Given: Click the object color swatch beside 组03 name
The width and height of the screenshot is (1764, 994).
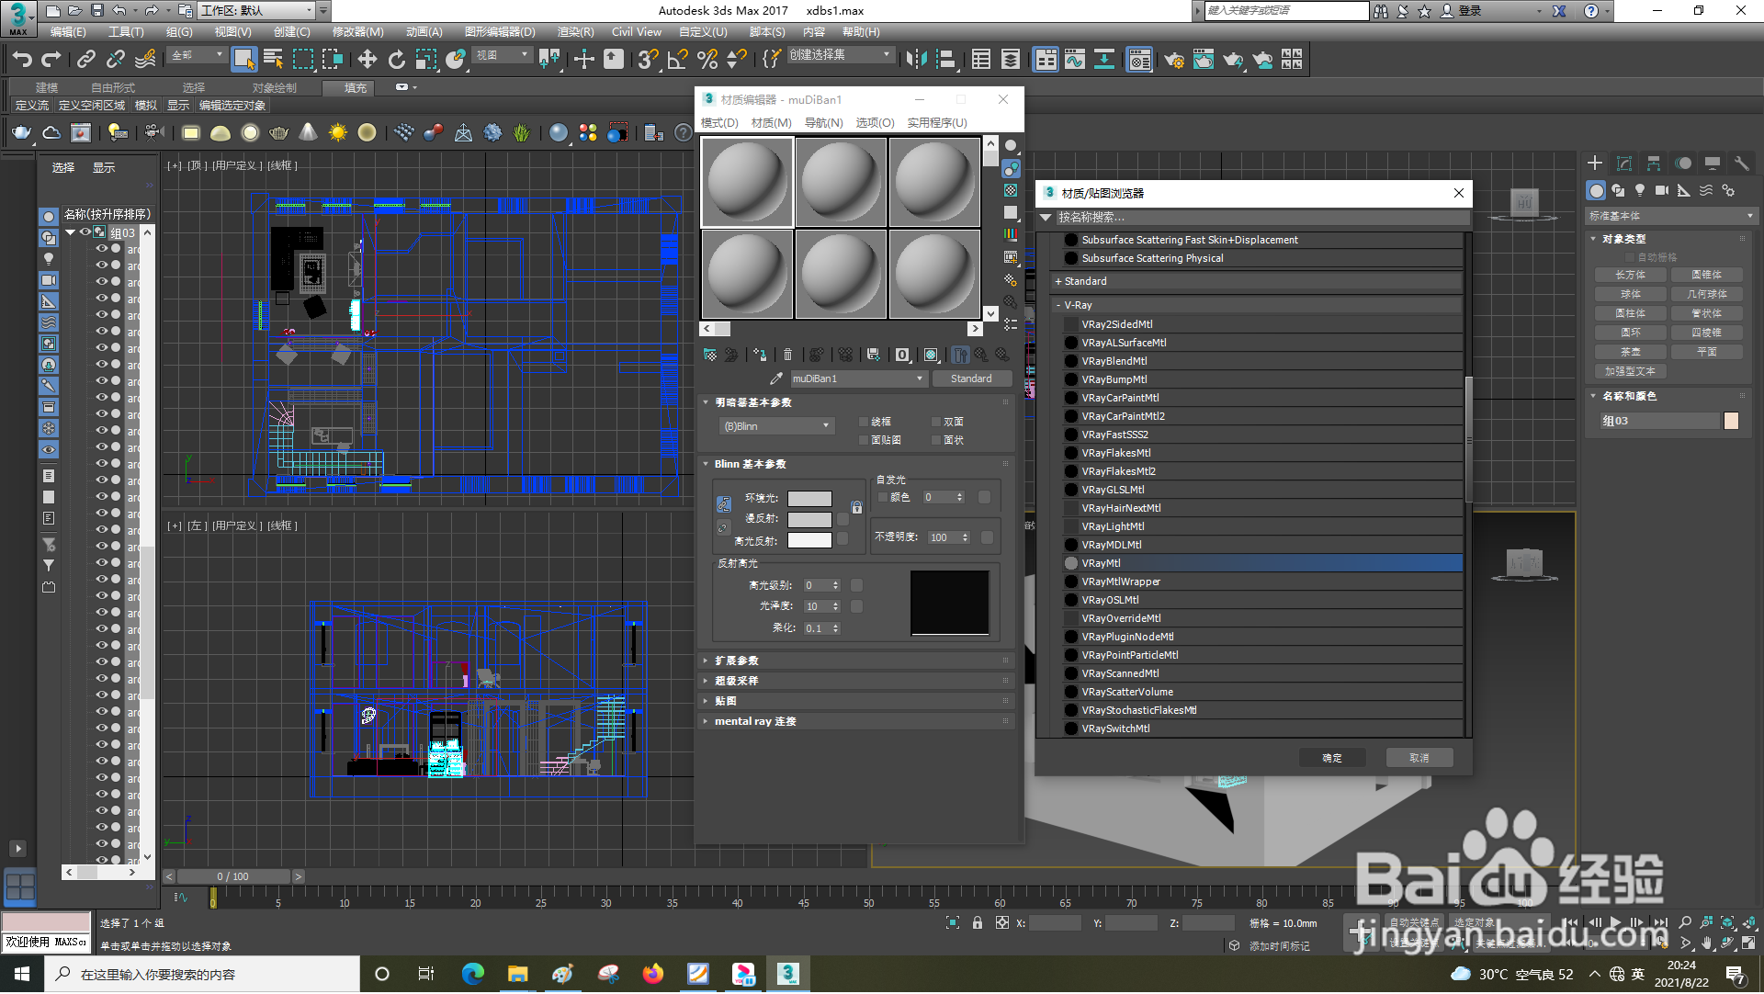Looking at the screenshot, I should coord(1731,421).
